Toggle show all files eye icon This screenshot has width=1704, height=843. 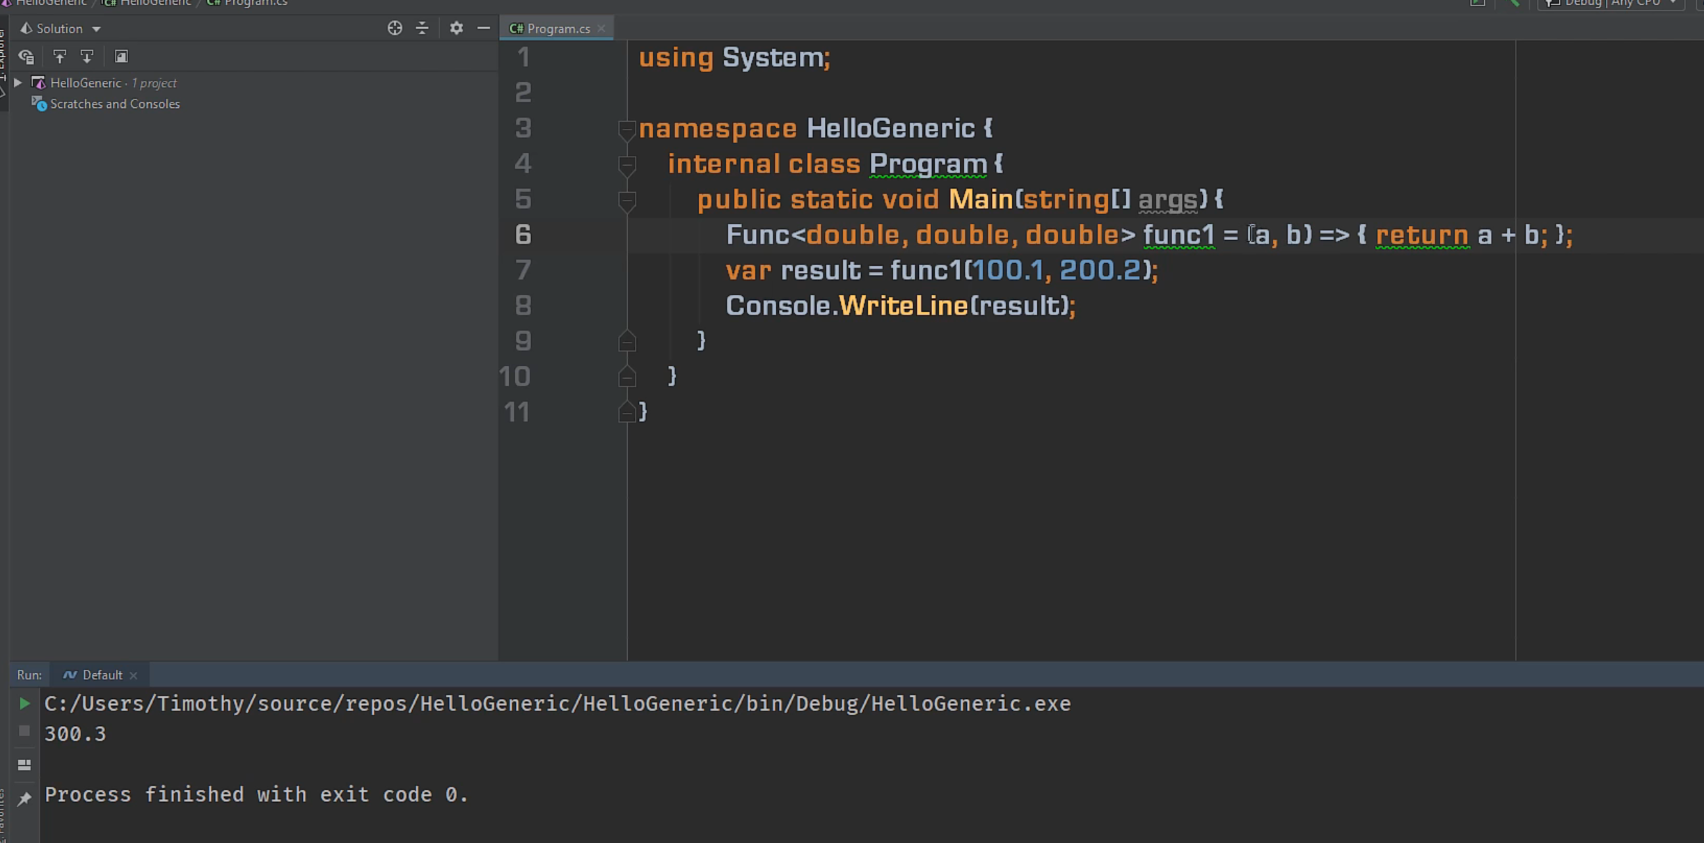coord(26,56)
